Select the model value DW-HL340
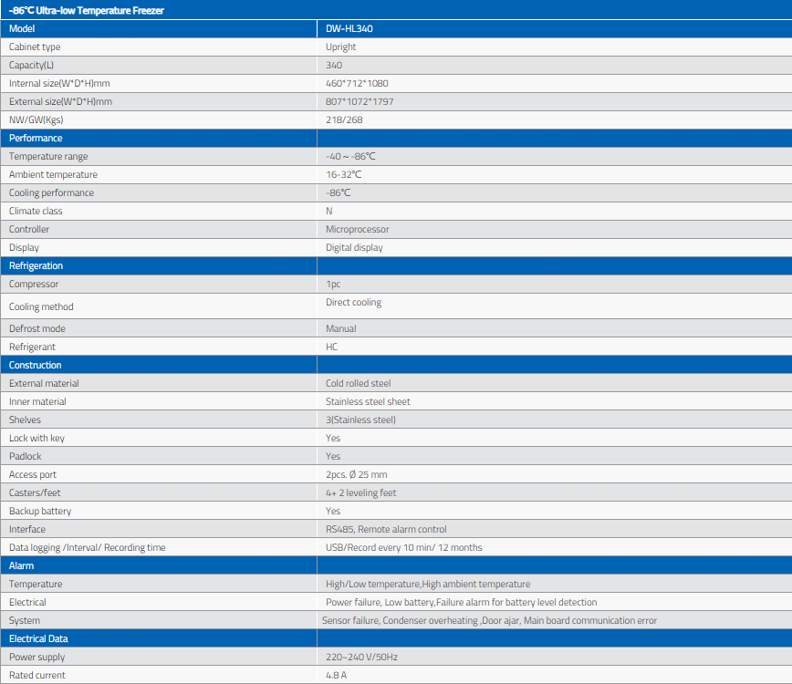The height and width of the screenshot is (684, 792). click(x=349, y=28)
